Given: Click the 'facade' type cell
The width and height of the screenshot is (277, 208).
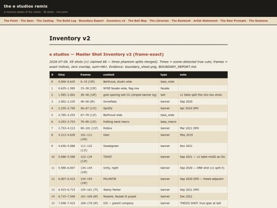Looking at the screenshot, I should (x=168, y=88).
